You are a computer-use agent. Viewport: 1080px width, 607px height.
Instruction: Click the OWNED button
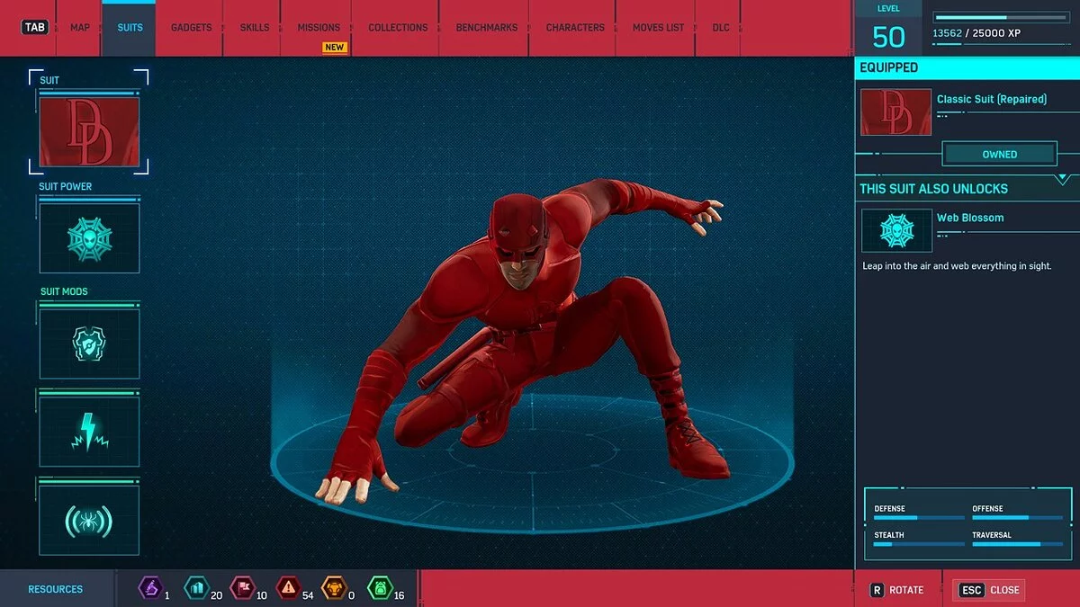tap(1000, 154)
